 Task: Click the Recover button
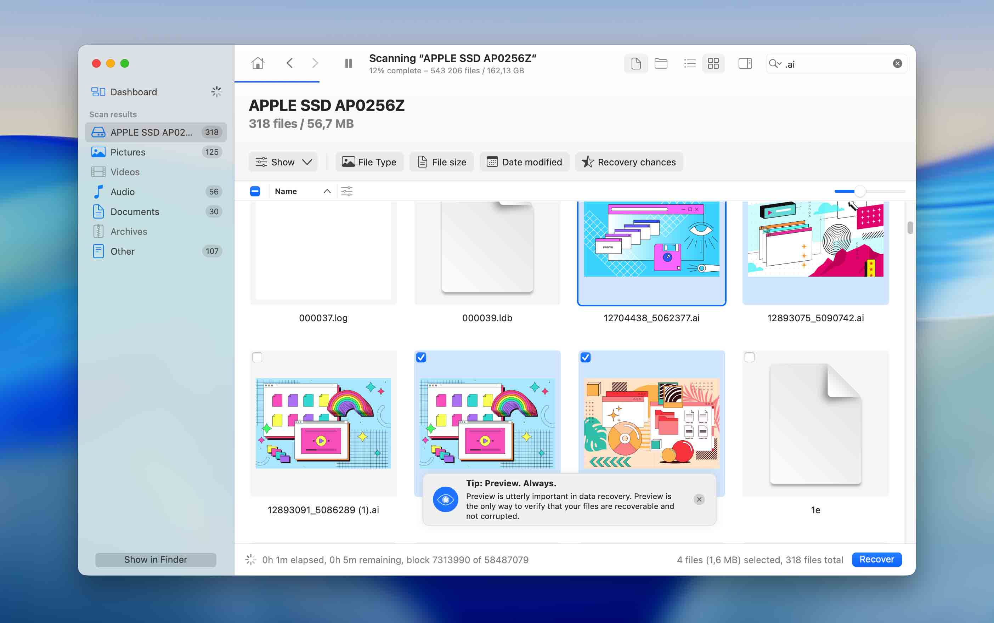coord(876,559)
